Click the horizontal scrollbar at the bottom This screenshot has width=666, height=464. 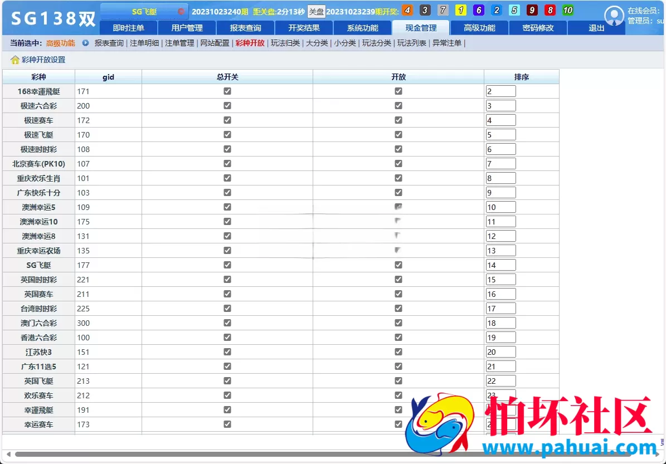click(x=324, y=454)
